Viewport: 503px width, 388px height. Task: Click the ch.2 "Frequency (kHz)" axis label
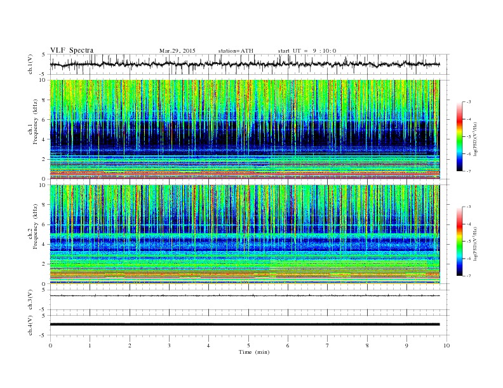[x=36, y=226]
